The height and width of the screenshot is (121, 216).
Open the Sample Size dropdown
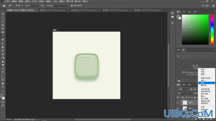(x=32, y=6)
